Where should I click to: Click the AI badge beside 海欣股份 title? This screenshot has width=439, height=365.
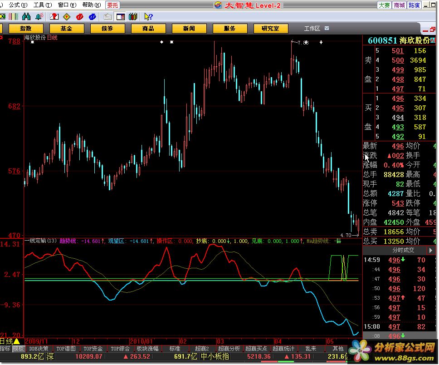pos(433,40)
